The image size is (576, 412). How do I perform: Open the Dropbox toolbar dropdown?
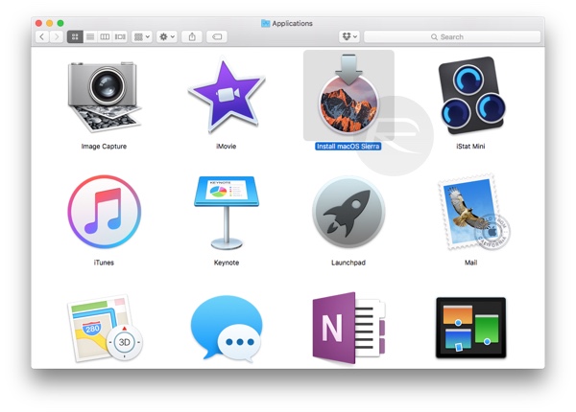[349, 36]
